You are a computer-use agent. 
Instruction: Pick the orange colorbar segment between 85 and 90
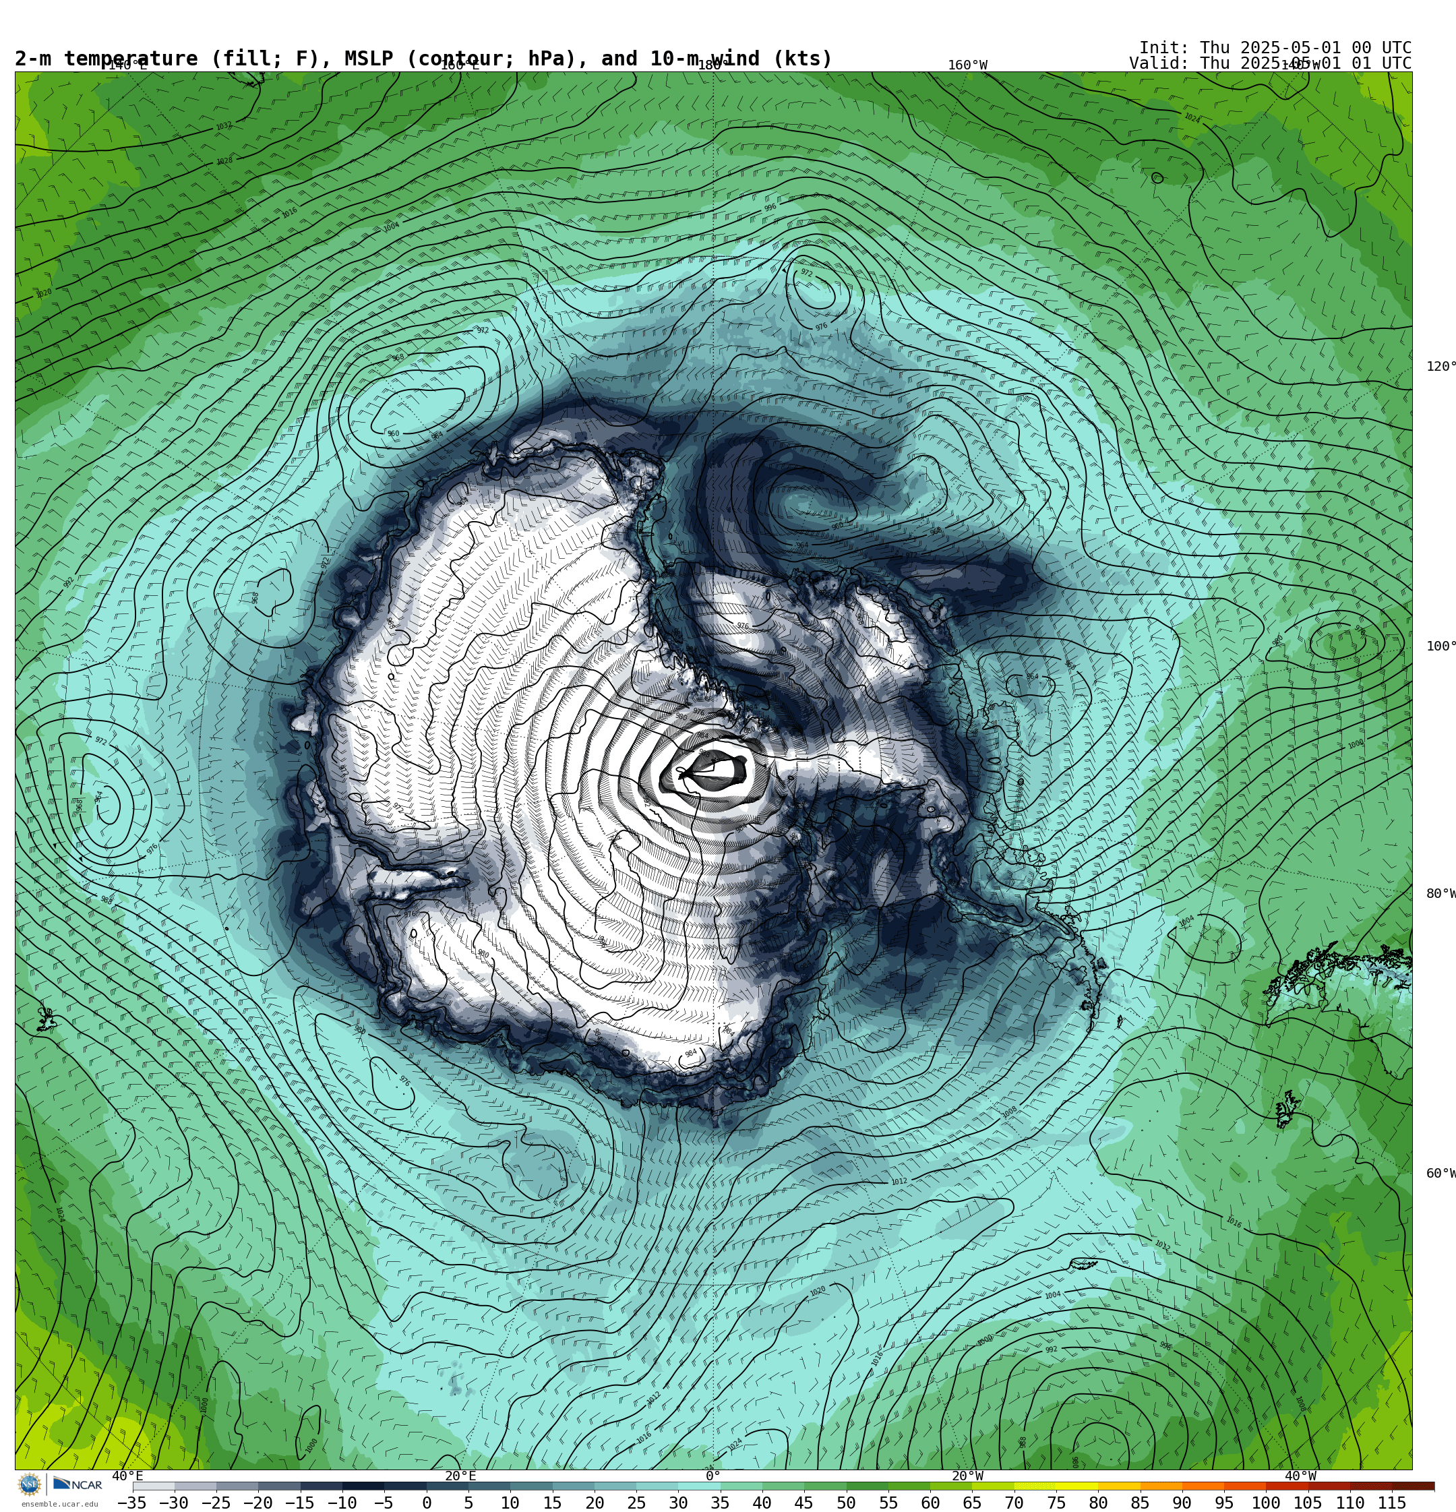[x=1161, y=1486]
